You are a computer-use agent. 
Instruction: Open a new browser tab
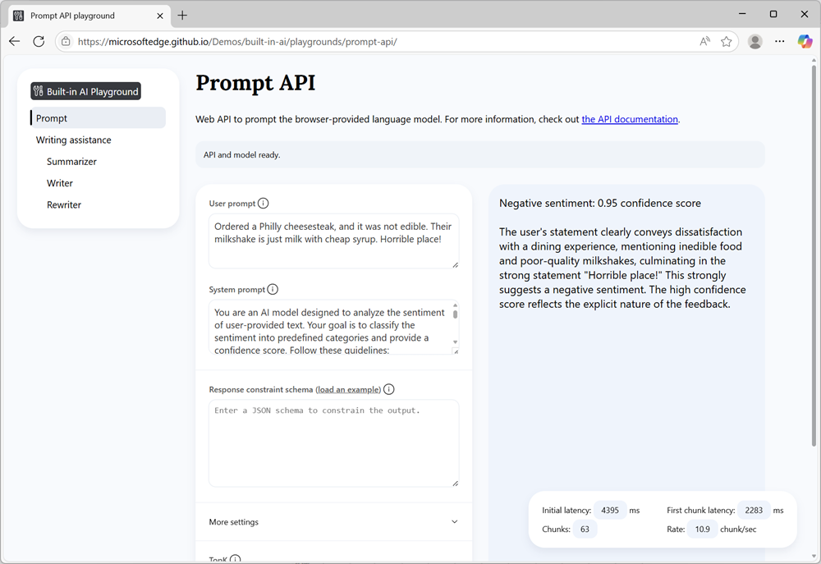tap(182, 15)
